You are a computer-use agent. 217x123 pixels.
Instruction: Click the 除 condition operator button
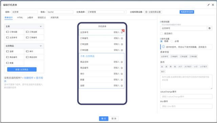pos(175,67)
